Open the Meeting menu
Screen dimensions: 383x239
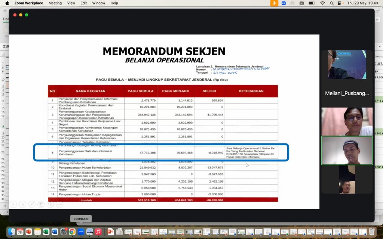pos(55,3)
